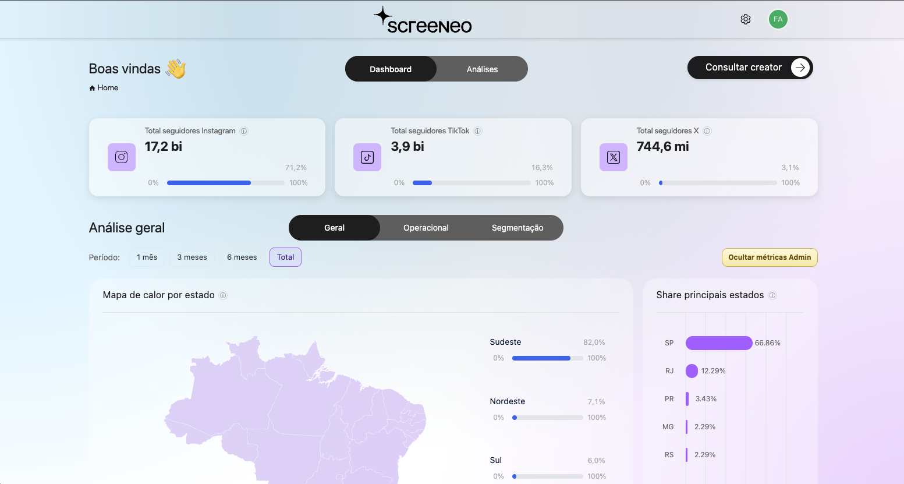The height and width of the screenshot is (484, 904).
Task: Click the Consultar creator button
Action: (750, 67)
